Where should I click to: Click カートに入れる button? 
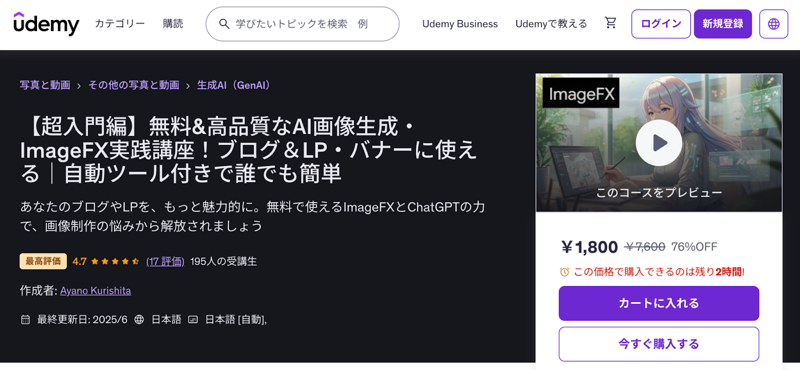(658, 303)
